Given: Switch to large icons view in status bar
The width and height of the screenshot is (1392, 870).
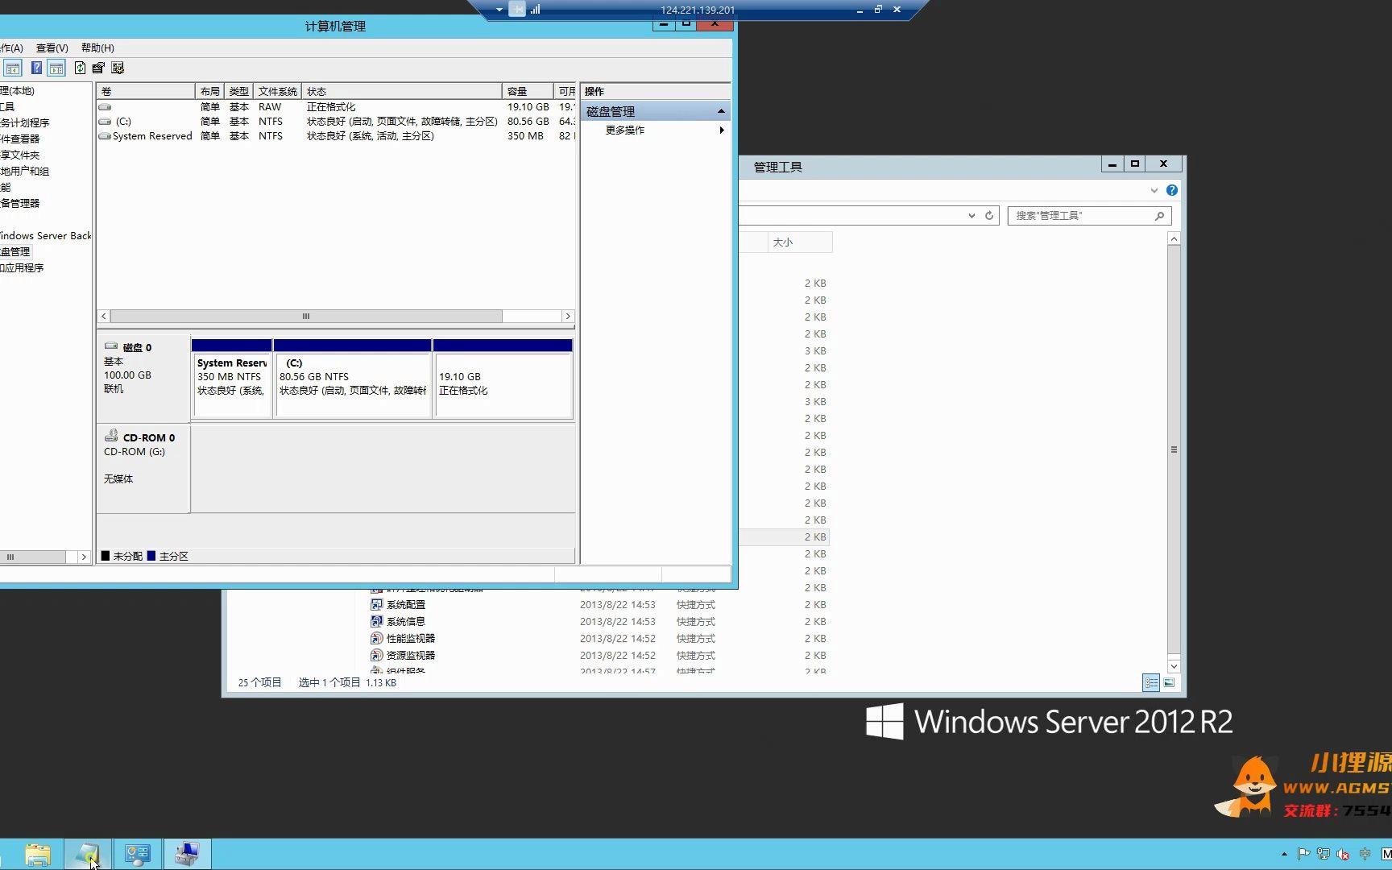Looking at the screenshot, I should [x=1169, y=683].
